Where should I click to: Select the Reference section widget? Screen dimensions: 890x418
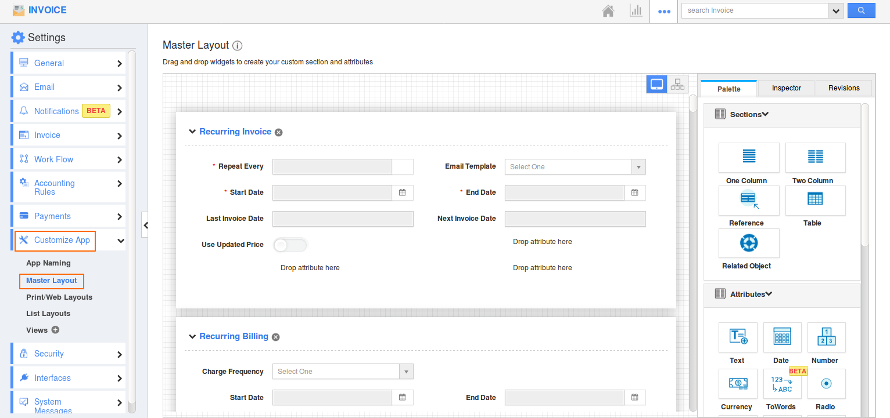pos(749,201)
